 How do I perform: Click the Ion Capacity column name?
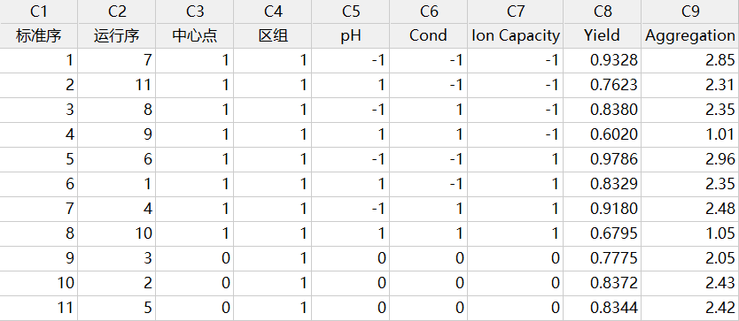coord(516,35)
